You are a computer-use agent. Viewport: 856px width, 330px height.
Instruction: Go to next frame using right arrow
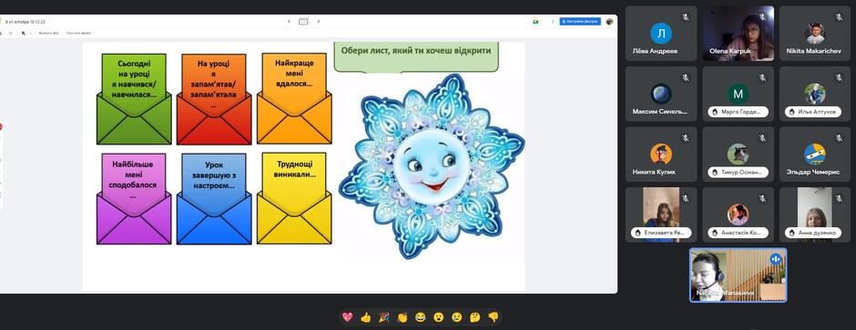[319, 22]
